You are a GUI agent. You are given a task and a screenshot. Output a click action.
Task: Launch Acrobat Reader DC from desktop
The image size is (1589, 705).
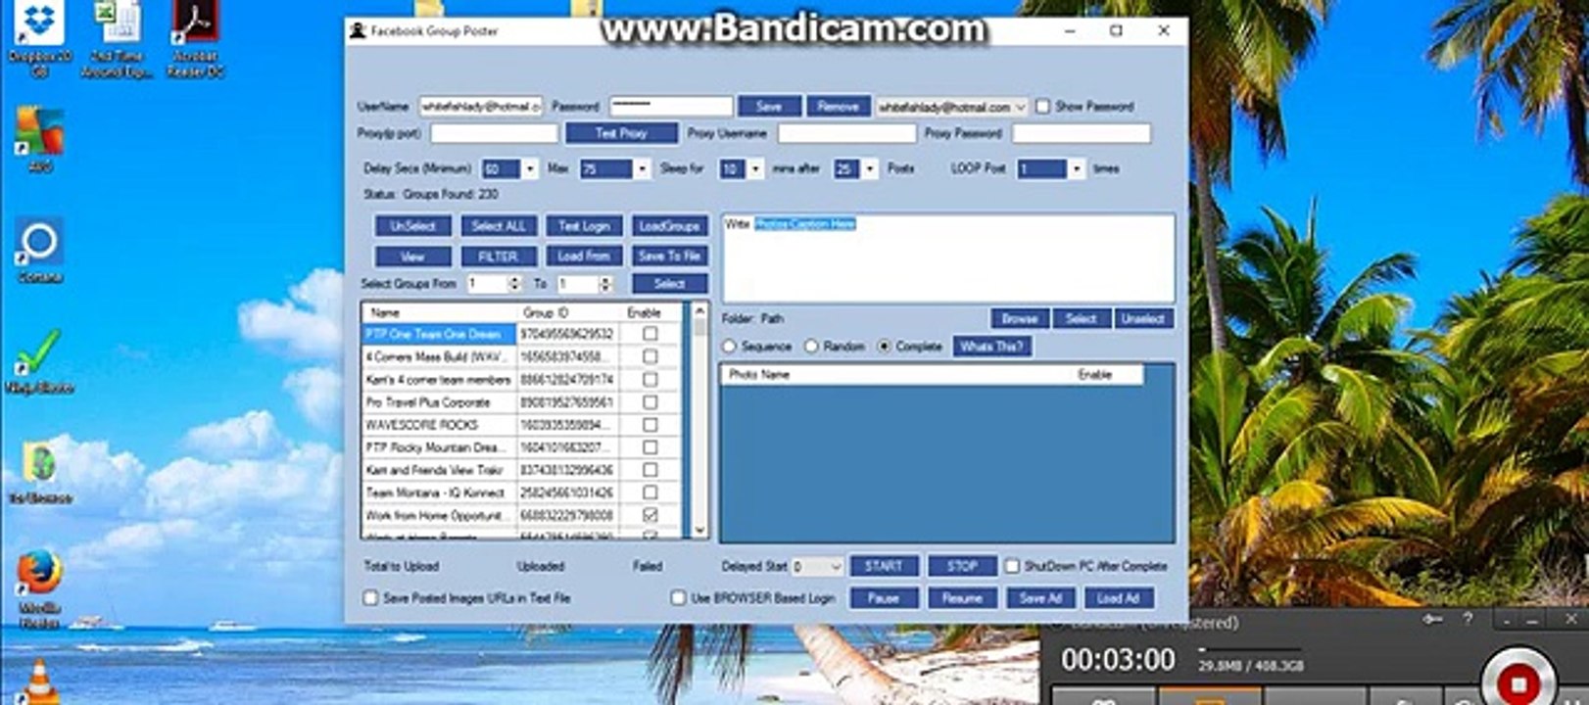tap(195, 37)
